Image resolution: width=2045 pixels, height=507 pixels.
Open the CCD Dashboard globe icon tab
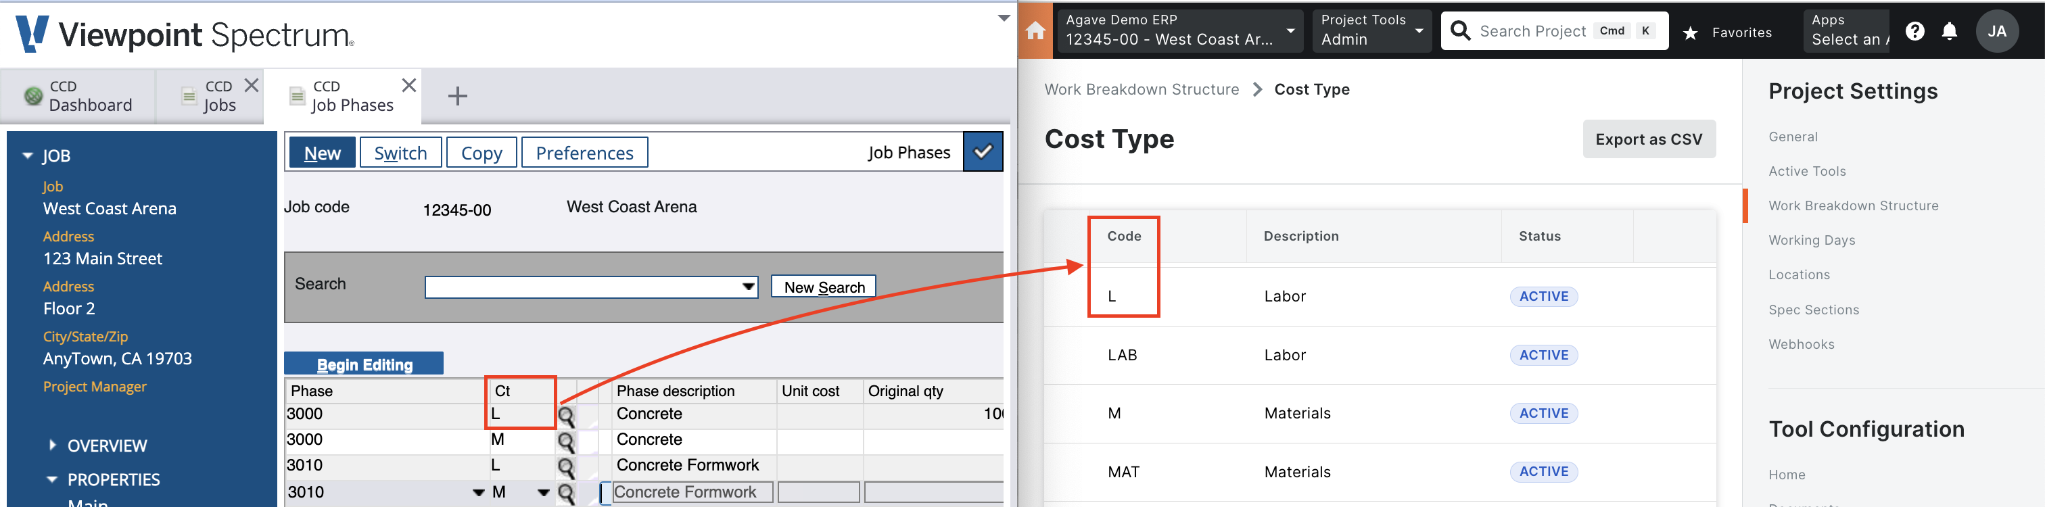coord(33,96)
